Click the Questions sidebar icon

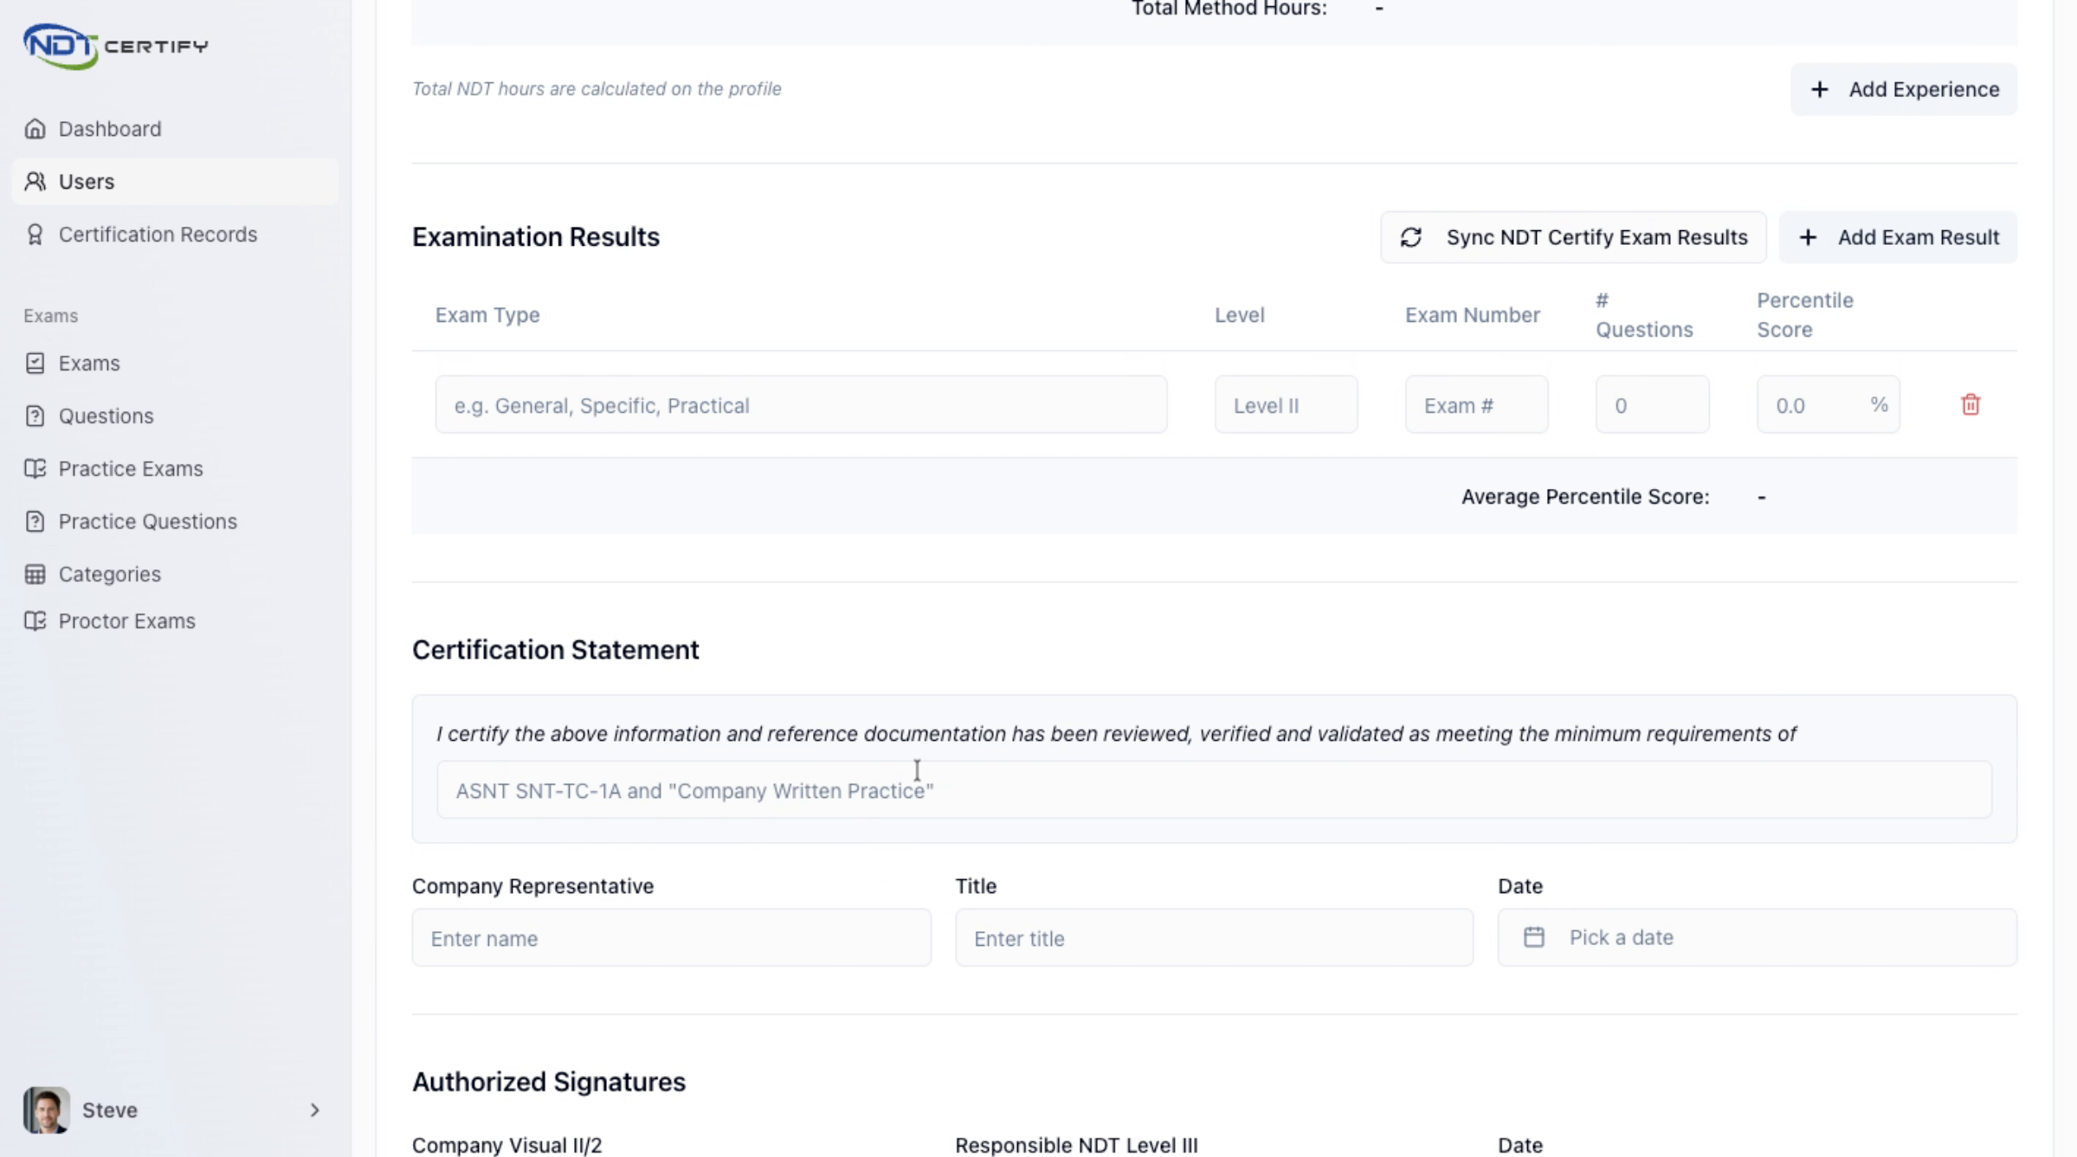click(x=35, y=416)
